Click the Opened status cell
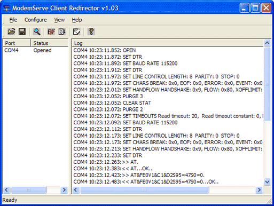Viewport: 274px width, 206px height. (x=42, y=50)
